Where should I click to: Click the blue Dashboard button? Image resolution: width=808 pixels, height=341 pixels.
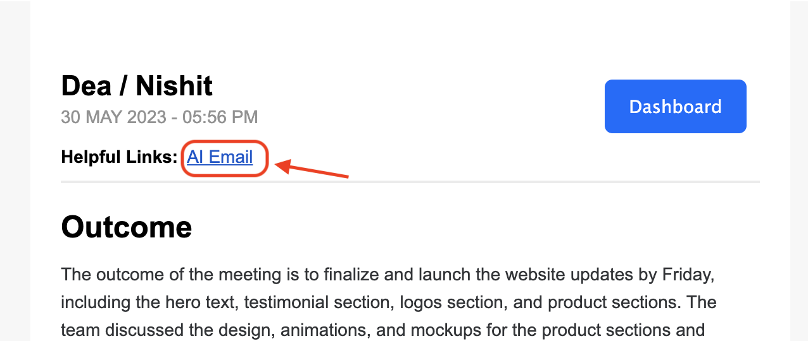click(x=675, y=106)
